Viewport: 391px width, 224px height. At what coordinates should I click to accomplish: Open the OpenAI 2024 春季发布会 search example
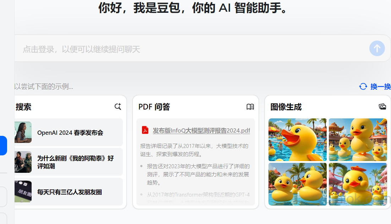(x=69, y=132)
